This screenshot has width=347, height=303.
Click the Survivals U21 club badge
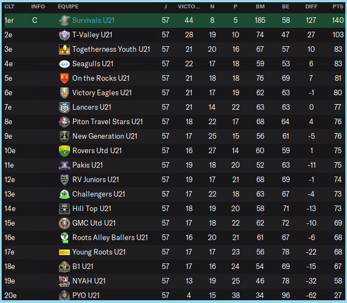[x=65, y=20]
